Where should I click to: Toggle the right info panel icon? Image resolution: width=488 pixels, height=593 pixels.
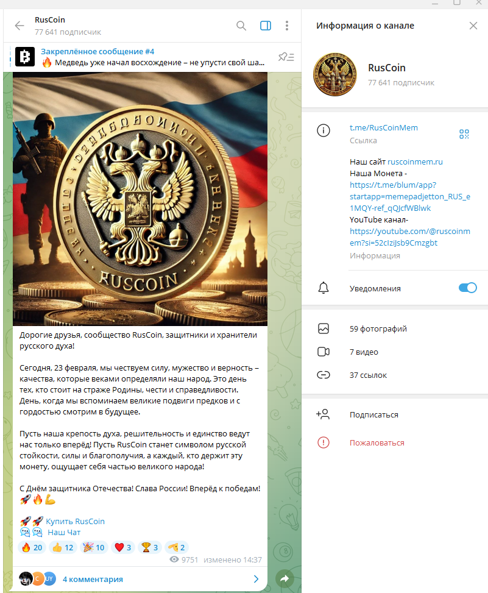[266, 26]
